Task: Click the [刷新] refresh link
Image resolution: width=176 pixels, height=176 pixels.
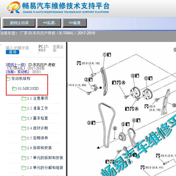Action: 36,72
